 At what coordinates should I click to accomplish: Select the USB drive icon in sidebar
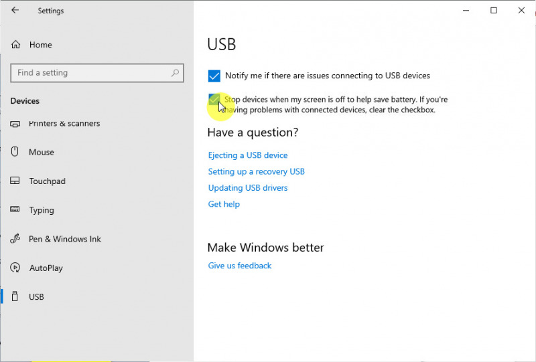pyautogui.click(x=15, y=296)
